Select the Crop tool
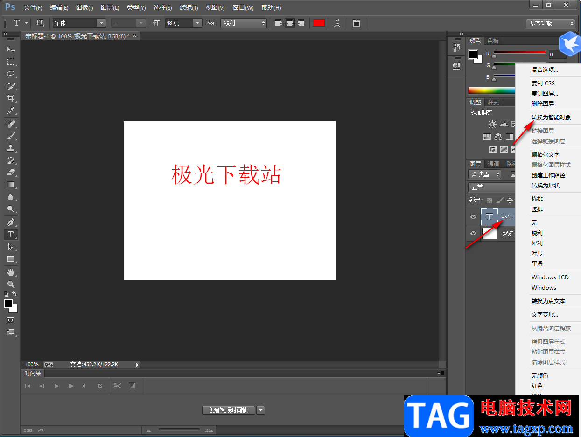Image resolution: width=581 pixels, height=437 pixels. (10, 98)
